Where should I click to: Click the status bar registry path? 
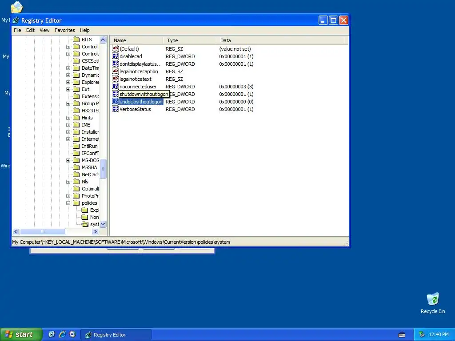[x=121, y=242]
